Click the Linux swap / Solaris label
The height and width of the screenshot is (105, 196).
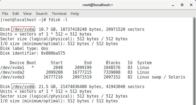pyautogui.click(x=161, y=77)
